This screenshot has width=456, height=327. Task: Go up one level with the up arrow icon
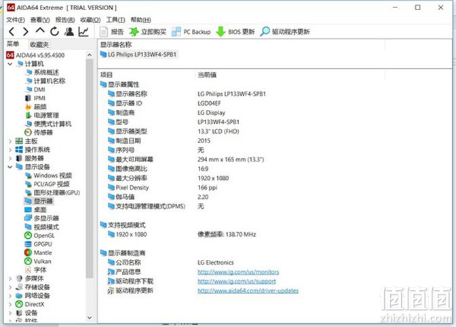tap(40, 31)
